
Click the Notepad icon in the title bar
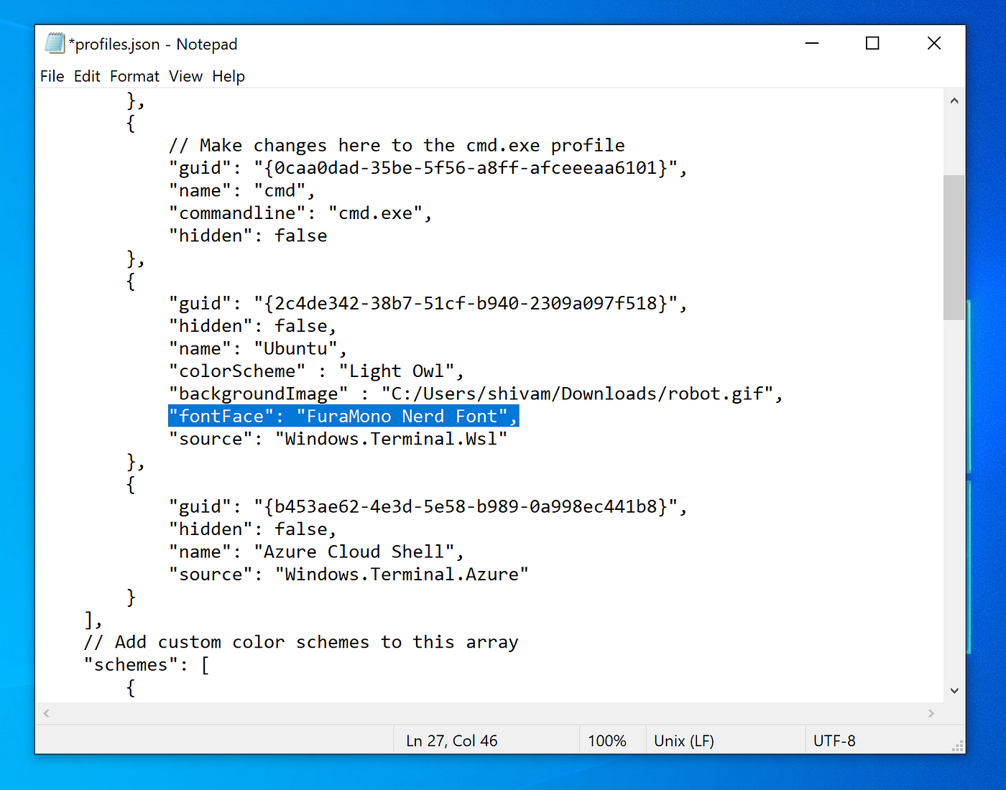pos(55,43)
